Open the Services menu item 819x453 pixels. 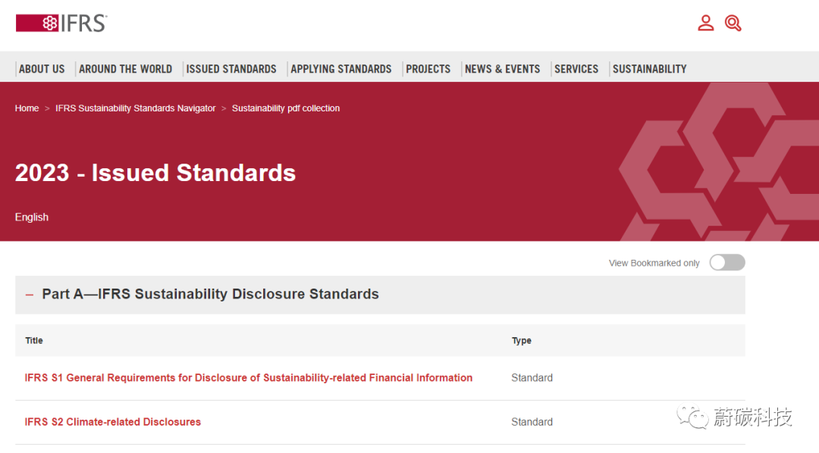coord(576,69)
